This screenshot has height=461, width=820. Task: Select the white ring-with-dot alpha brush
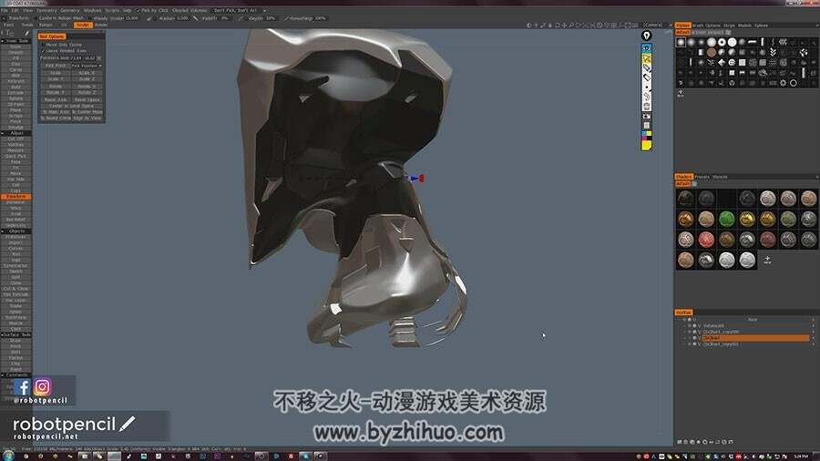[x=722, y=42]
